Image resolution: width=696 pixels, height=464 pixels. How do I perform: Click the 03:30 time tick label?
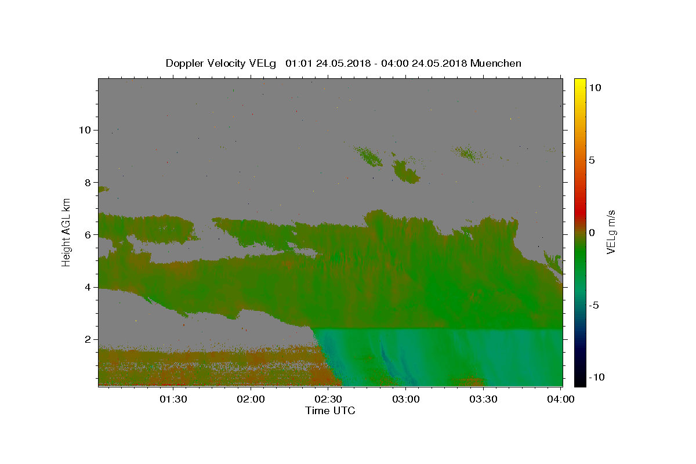[483, 400]
